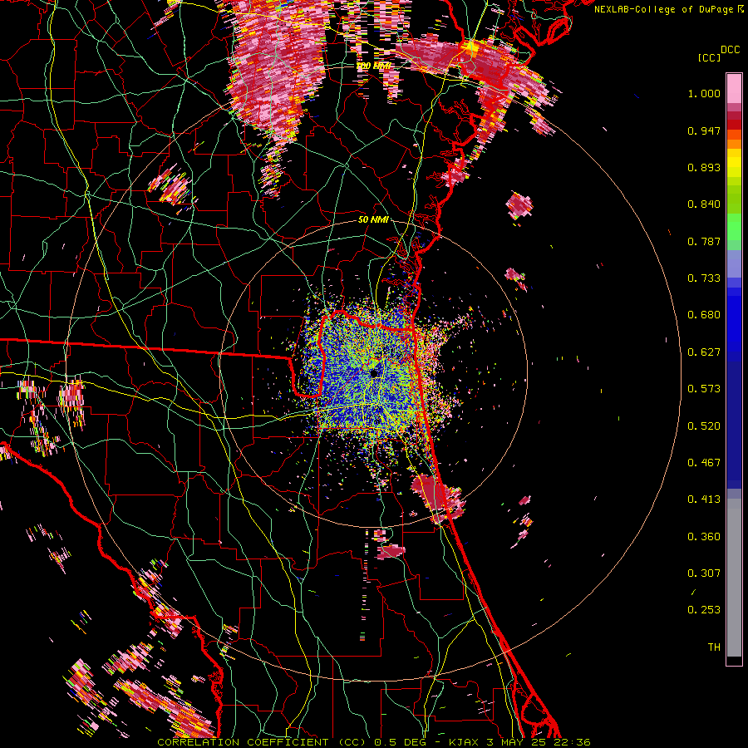Image resolution: width=748 pixels, height=748 pixels.
Task: Select the 0.733 scale value
Action: point(704,278)
